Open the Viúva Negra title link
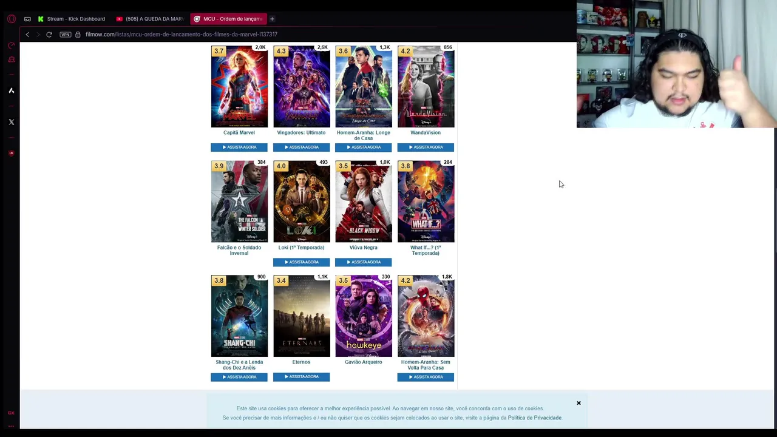The height and width of the screenshot is (437, 777). 364,248
